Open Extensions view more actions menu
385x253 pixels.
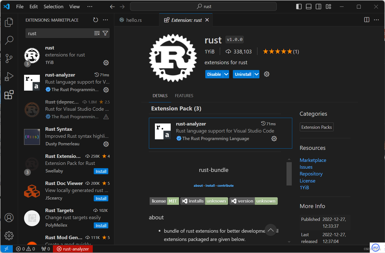[x=106, y=20]
